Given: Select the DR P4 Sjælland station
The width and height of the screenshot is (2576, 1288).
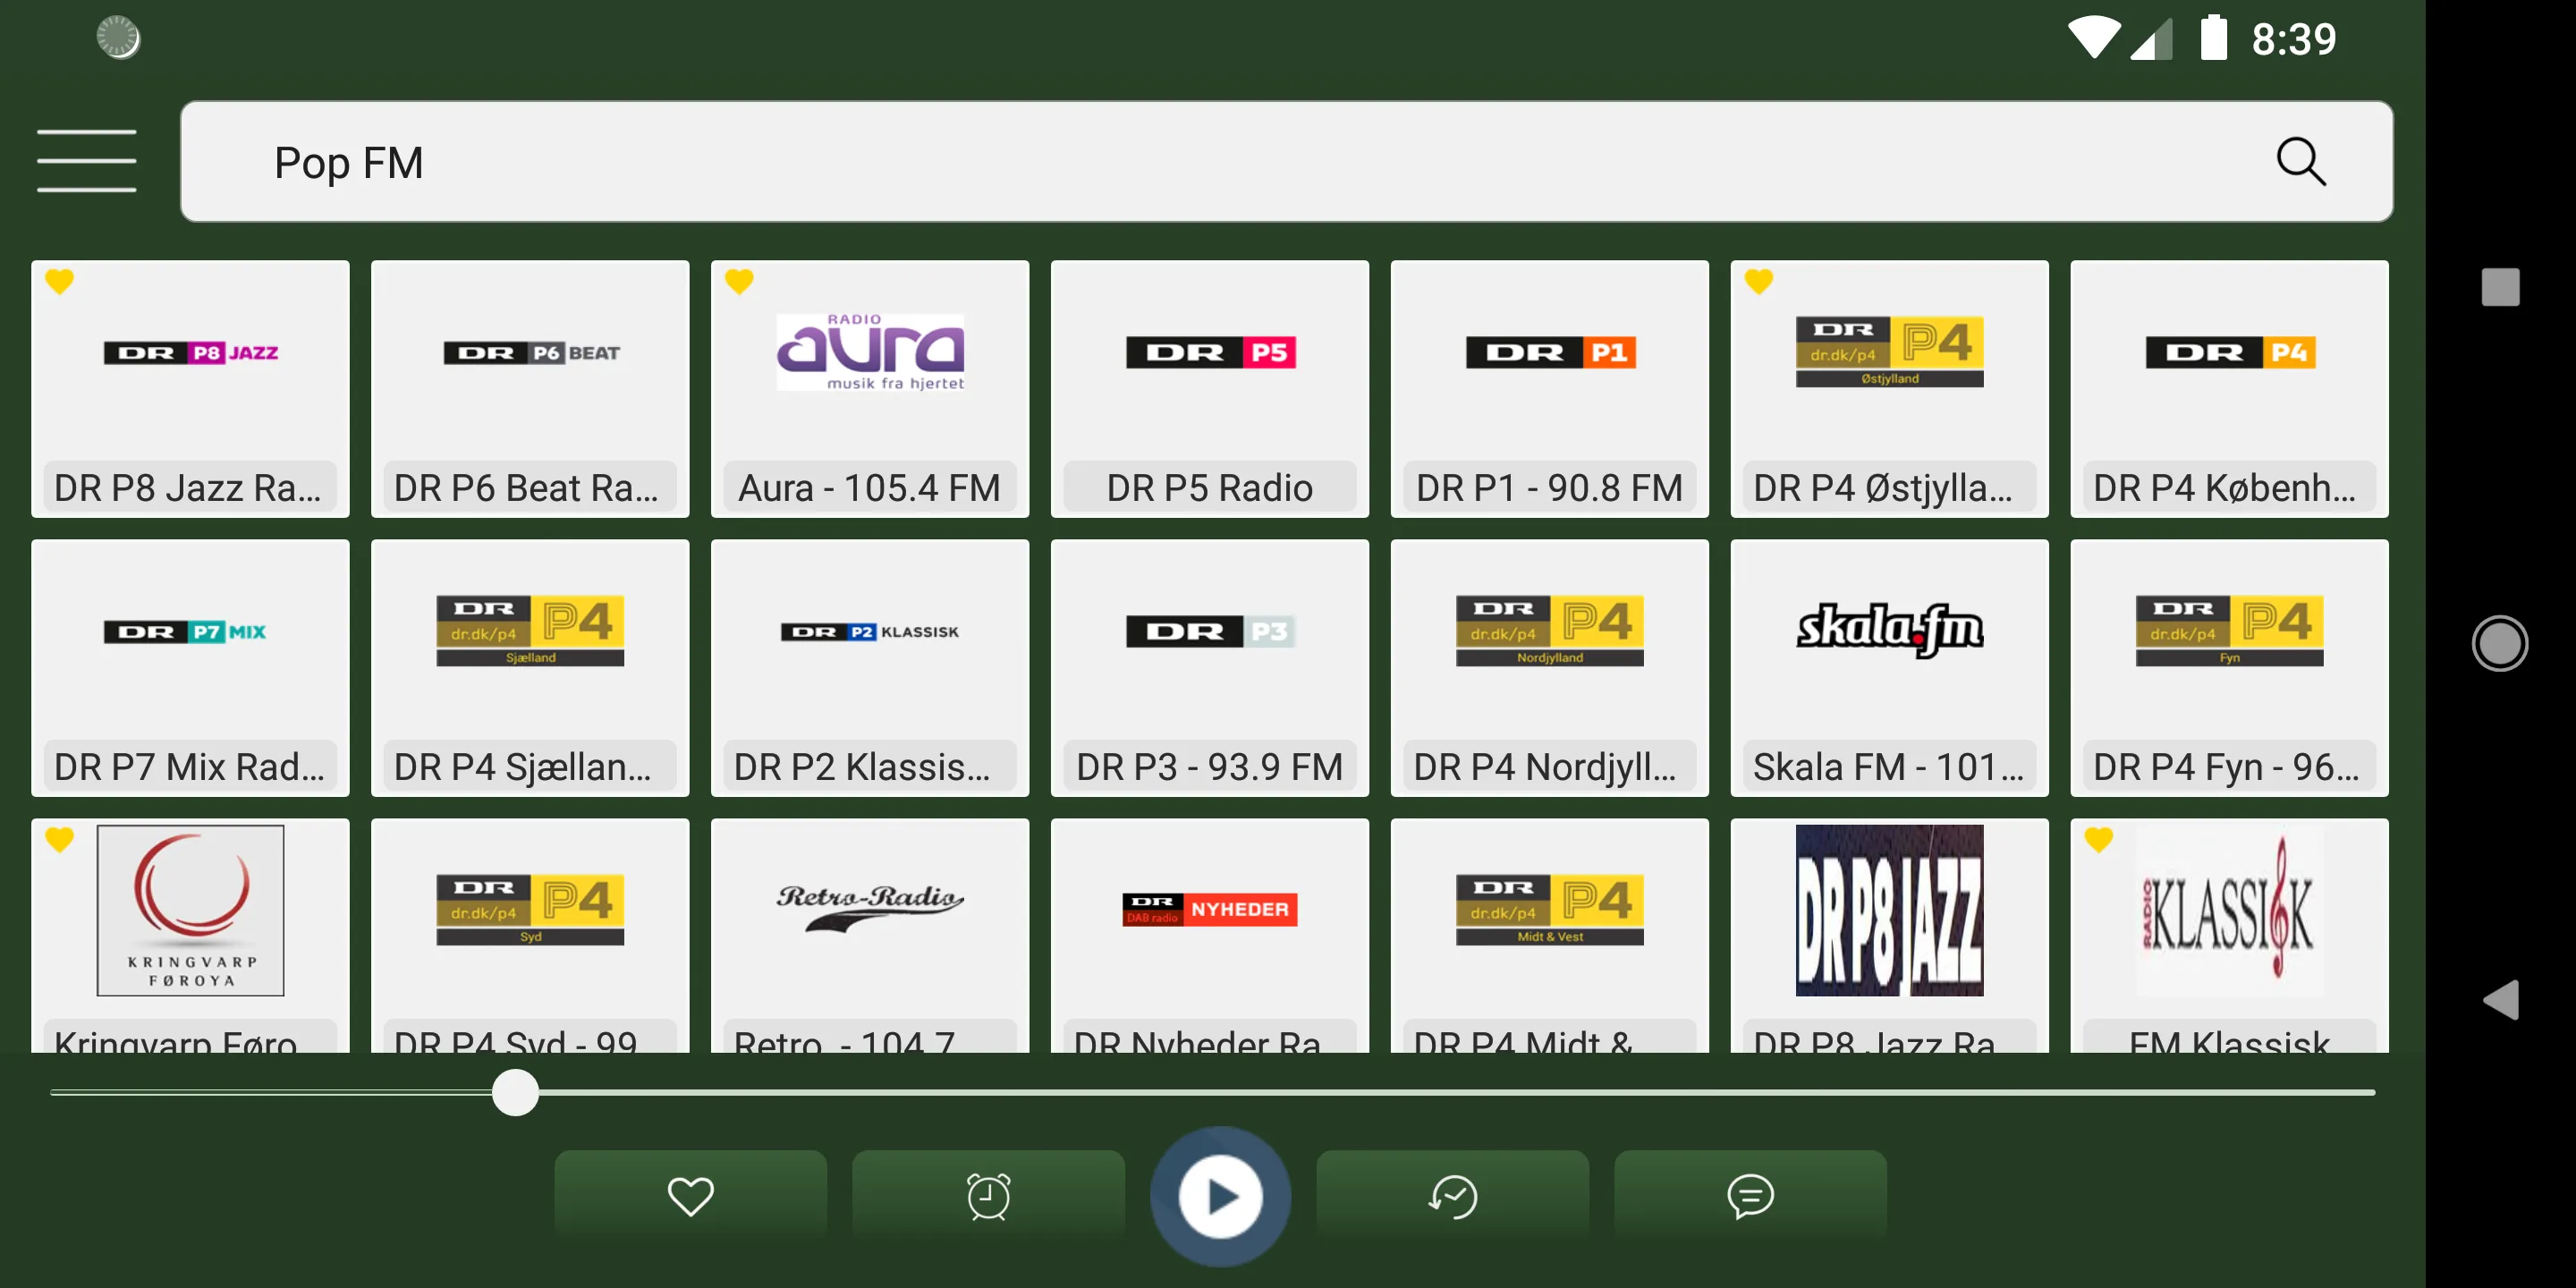Looking at the screenshot, I should (x=530, y=668).
